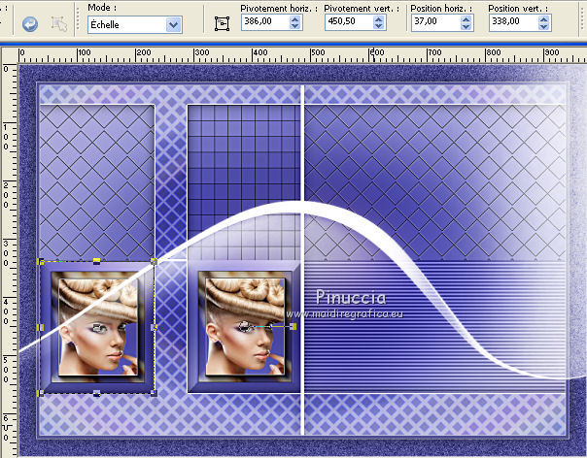This screenshot has width=587, height=458.
Task: Click the Pivotement horiz. value field
Action: tap(265, 21)
